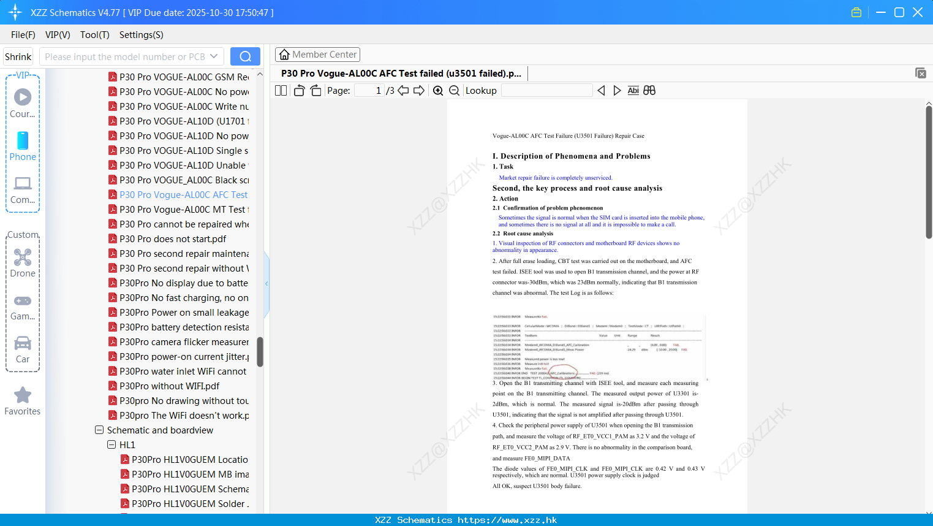
Task: Open P30Pro Power on small leakage file
Action: click(x=179, y=312)
